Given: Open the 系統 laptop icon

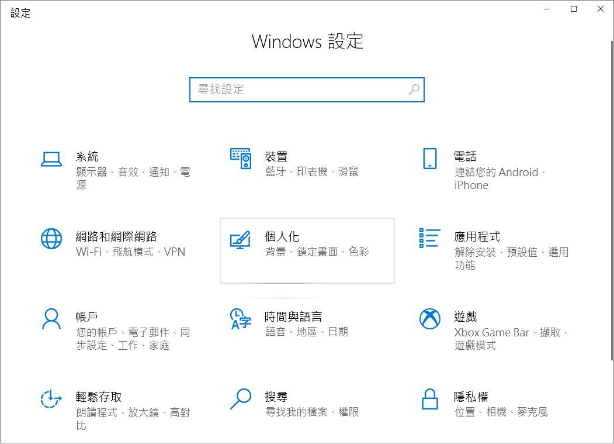Looking at the screenshot, I should click(51, 159).
